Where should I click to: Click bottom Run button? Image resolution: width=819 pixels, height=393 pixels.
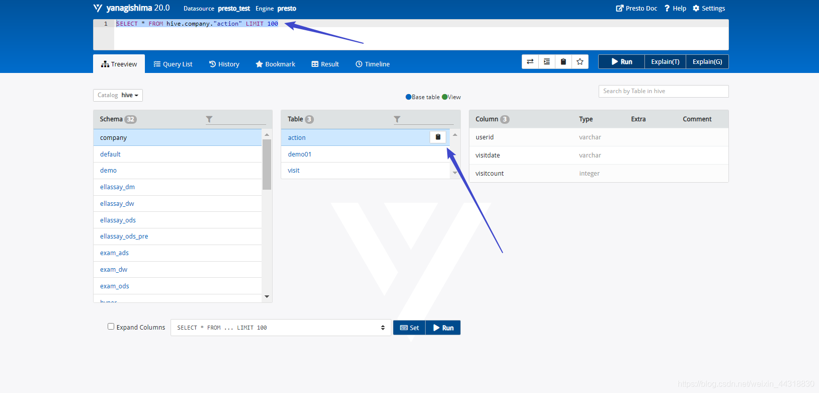(x=443, y=328)
